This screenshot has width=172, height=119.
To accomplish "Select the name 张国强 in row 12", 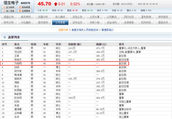I will coord(18,90).
